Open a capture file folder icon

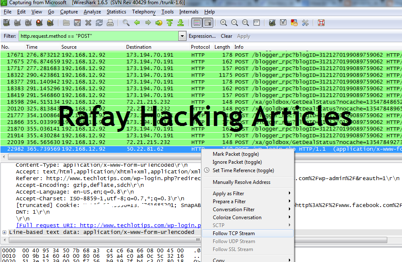pyautogui.click(x=66, y=23)
